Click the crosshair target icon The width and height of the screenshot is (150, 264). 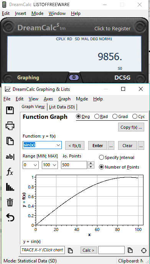pyautogui.click(x=143, y=251)
